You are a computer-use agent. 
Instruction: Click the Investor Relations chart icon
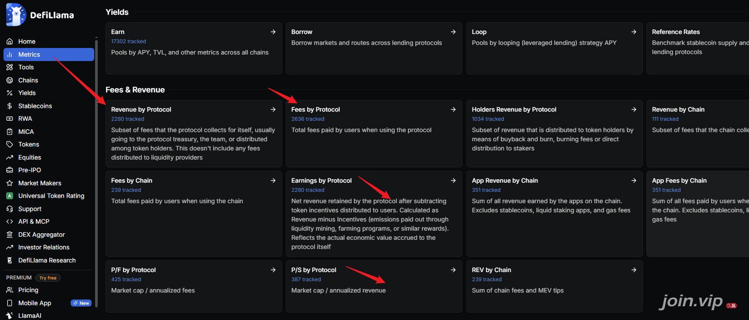(x=10, y=247)
